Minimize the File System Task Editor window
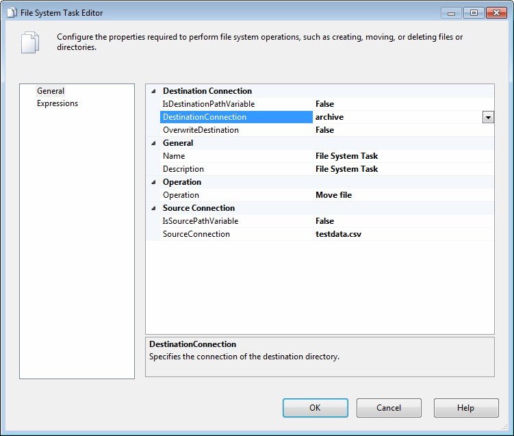Image resolution: width=514 pixels, height=436 pixels. point(451,13)
